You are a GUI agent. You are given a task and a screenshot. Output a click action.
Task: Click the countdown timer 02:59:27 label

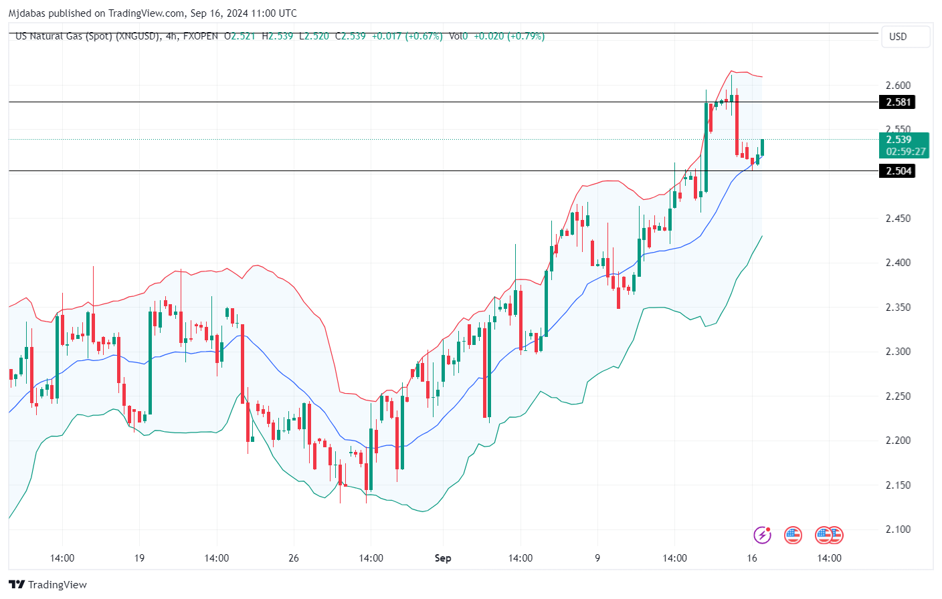pos(905,152)
